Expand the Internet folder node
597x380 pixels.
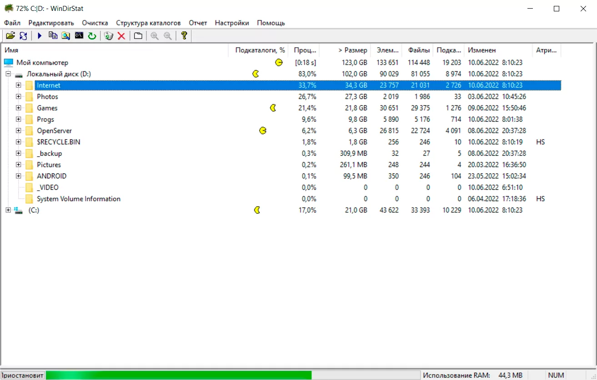(x=19, y=85)
